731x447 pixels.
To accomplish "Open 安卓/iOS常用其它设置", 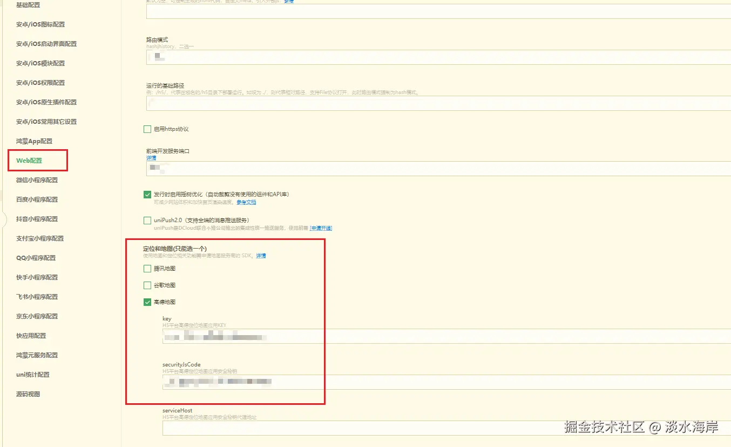I will tap(46, 122).
